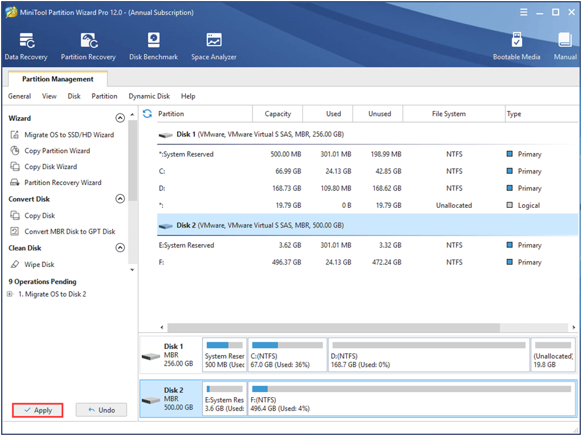Open Space Analyzer tool
Screen dimensions: 582x436
(214, 46)
